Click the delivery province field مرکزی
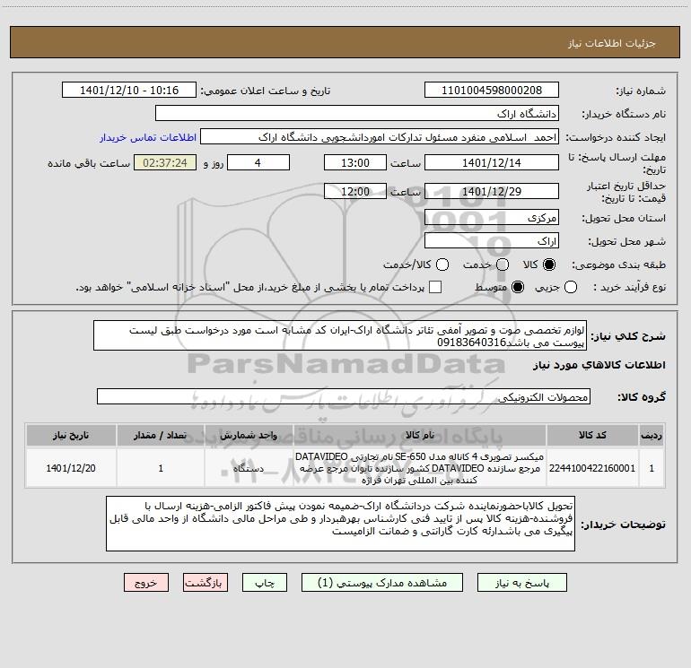Image resolution: width=691 pixels, height=668 pixels. pyautogui.click(x=492, y=217)
